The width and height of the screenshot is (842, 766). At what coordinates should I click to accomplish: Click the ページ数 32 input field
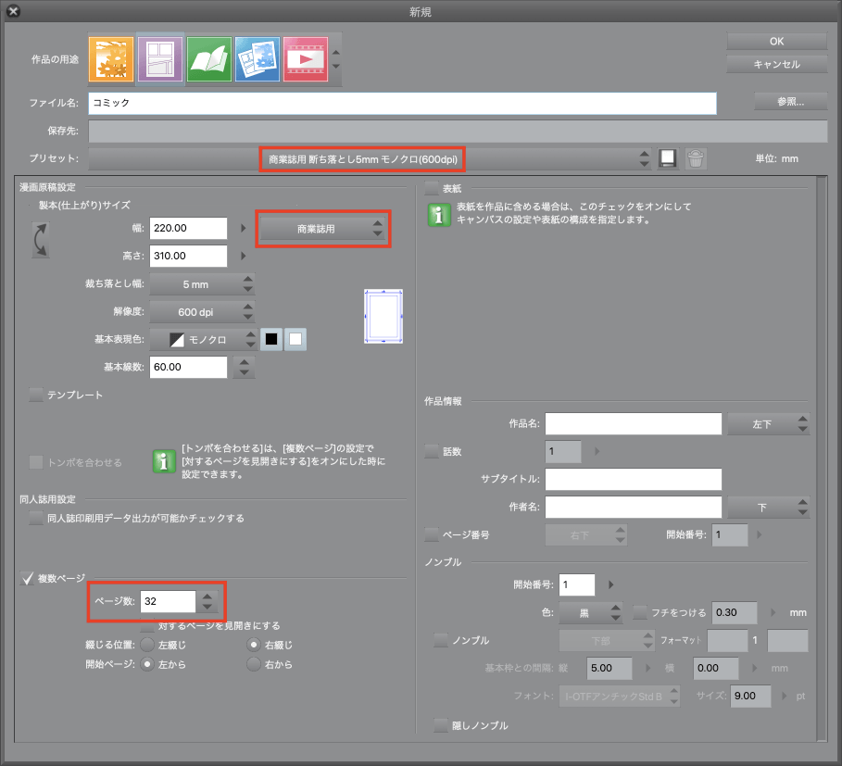click(x=168, y=601)
